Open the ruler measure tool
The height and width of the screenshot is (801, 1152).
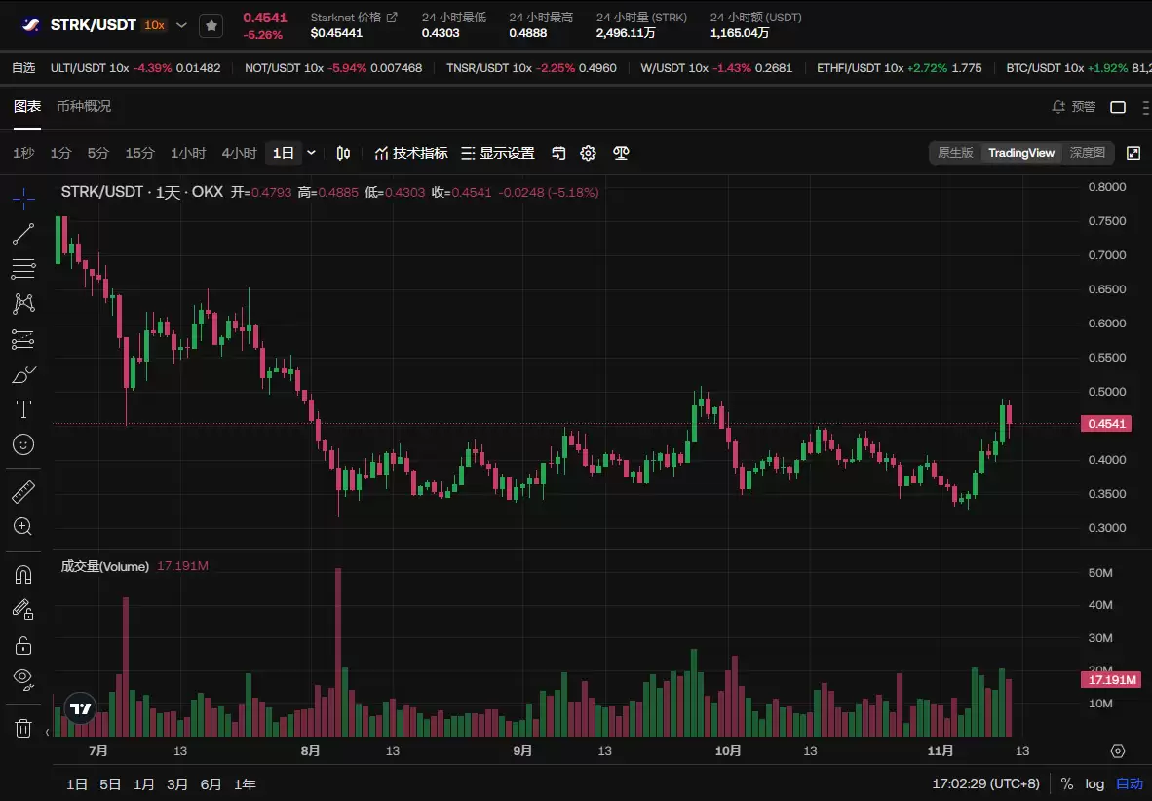[x=23, y=492]
